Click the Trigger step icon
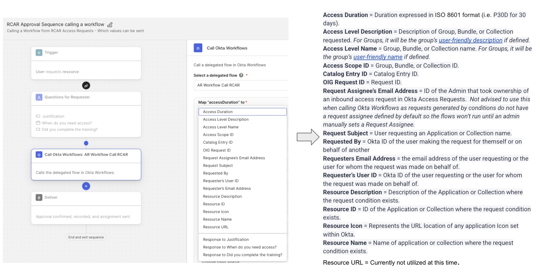Image resolution: width=540 pixels, height=274 pixels. coord(39,53)
